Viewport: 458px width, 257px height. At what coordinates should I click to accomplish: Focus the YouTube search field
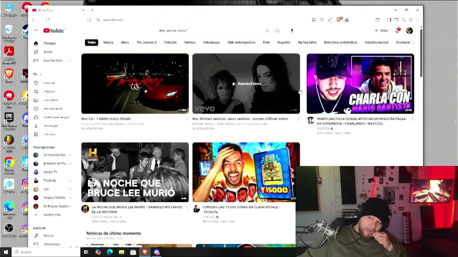coord(211,31)
